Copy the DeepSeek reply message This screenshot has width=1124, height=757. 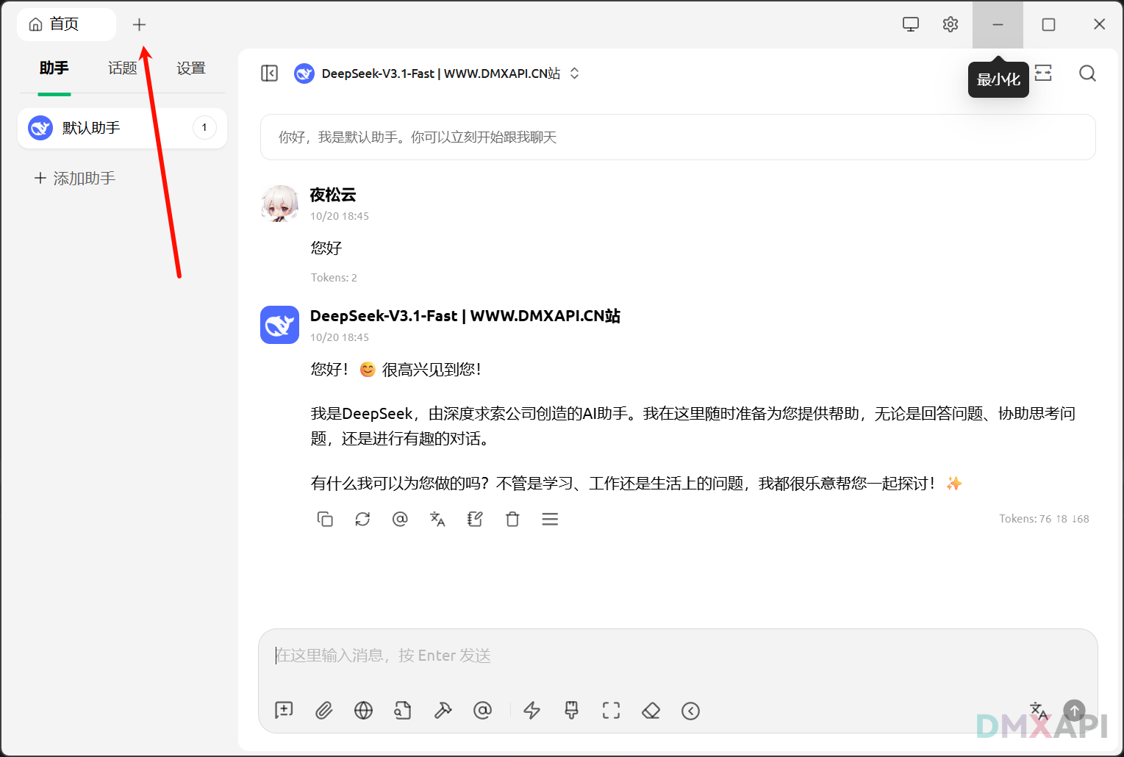[325, 520]
